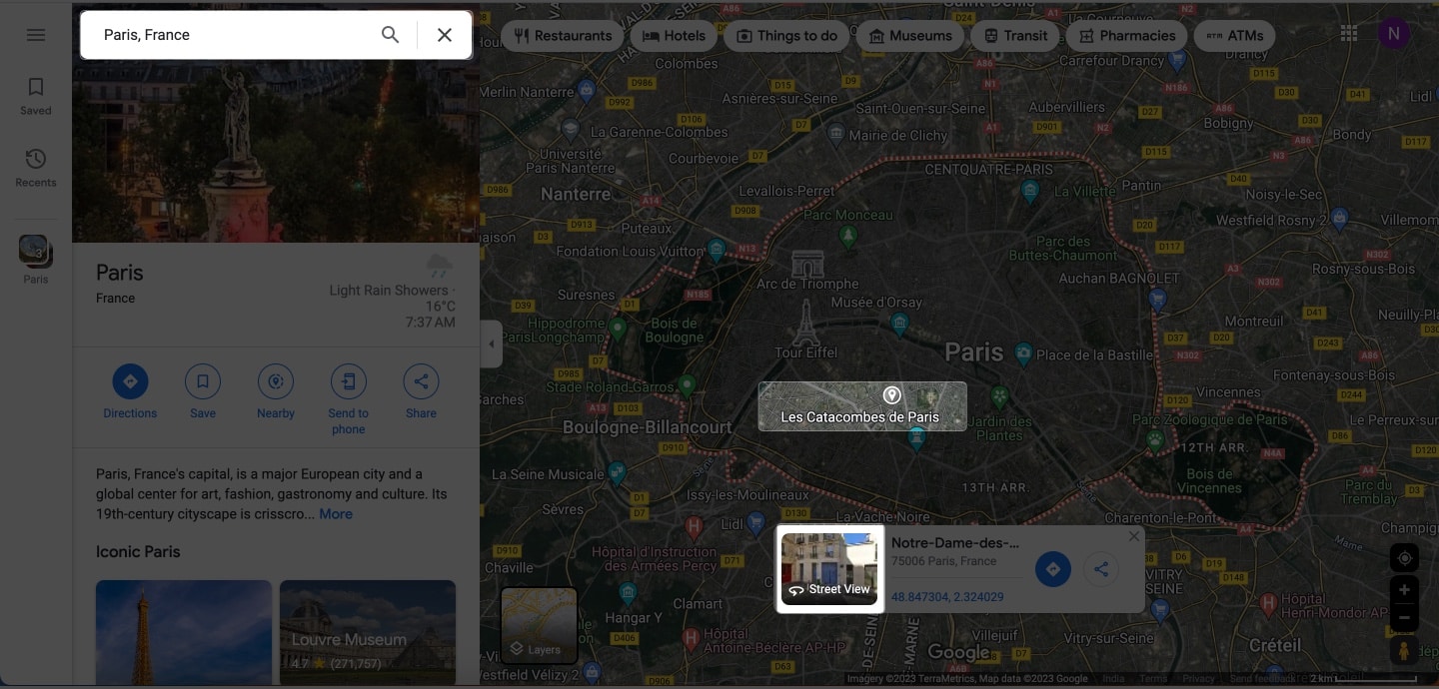The width and height of the screenshot is (1439, 689).
Task: Open the Louvre Museum photo card
Action: tap(368, 632)
